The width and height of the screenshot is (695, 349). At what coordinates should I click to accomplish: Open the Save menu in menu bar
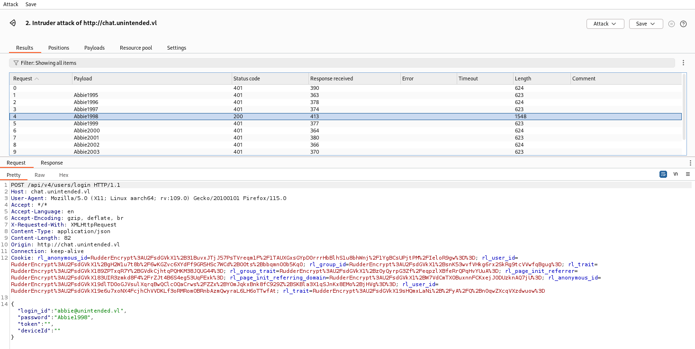coord(31,4)
